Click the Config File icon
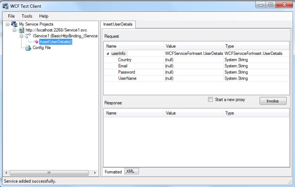The width and height of the screenshot is (295, 187). tap(28, 48)
